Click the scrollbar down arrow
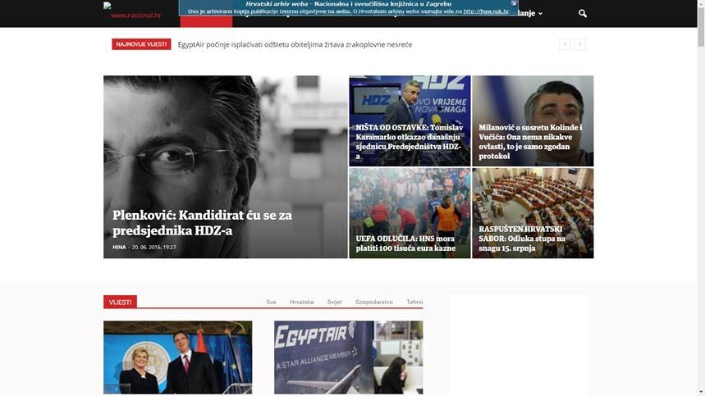 pyautogui.click(x=701, y=393)
